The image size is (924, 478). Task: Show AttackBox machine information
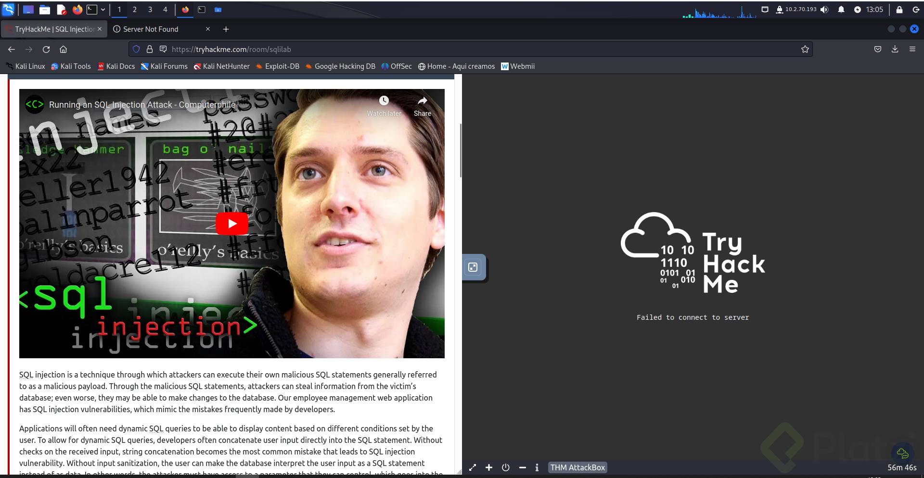click(537, 467)
